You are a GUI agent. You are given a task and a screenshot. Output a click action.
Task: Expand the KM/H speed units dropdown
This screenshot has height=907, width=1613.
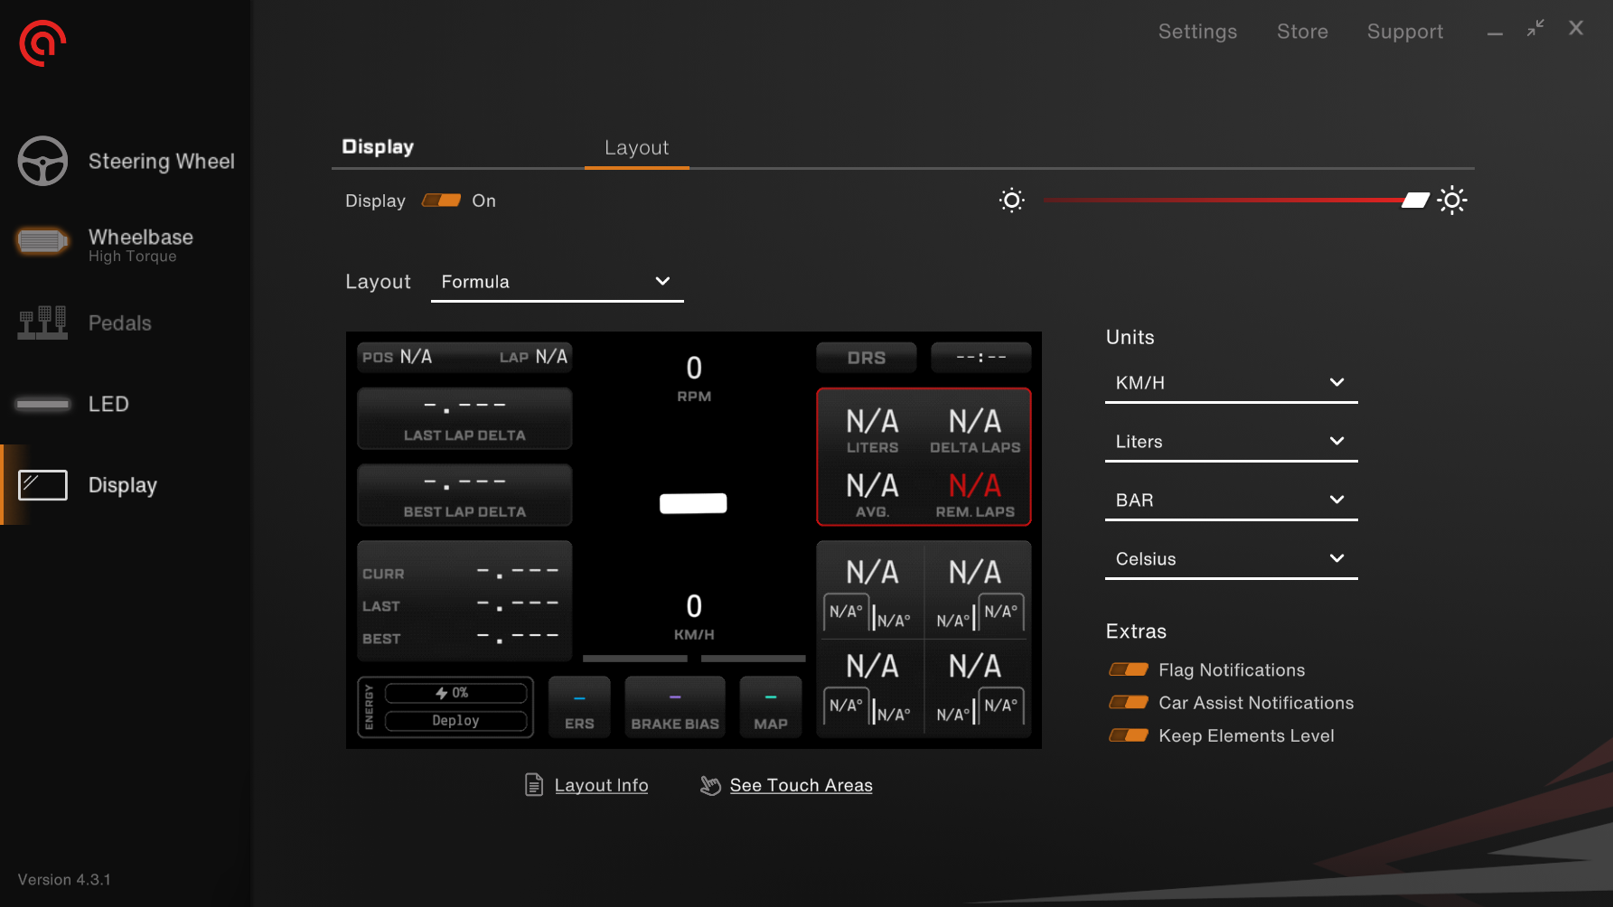pos(1230,383)
